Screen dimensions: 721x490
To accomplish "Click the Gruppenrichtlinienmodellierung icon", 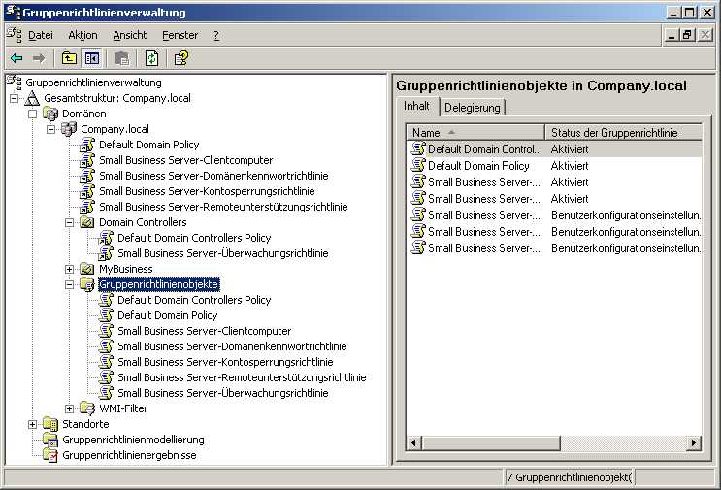I will click(50, 440).
